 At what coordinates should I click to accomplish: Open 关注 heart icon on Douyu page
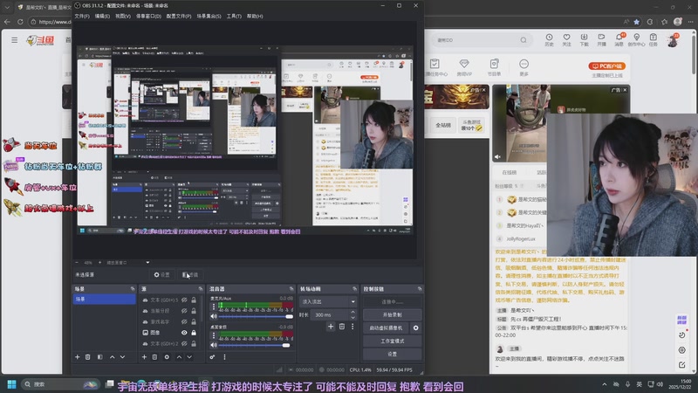pyautogui.click(x=566, y=39)
